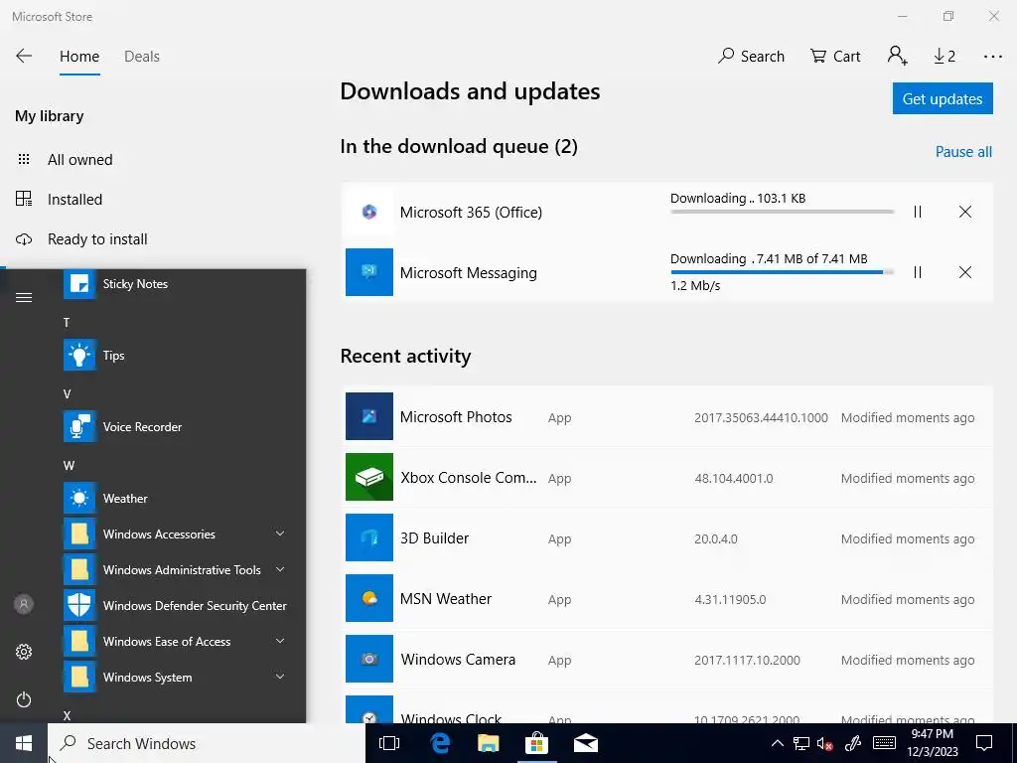The image size is (1017, 763).
Task: Switch to the Home tab
Action: (79, 57)
